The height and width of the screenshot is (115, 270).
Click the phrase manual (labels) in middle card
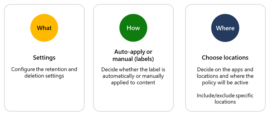point(133,59)
